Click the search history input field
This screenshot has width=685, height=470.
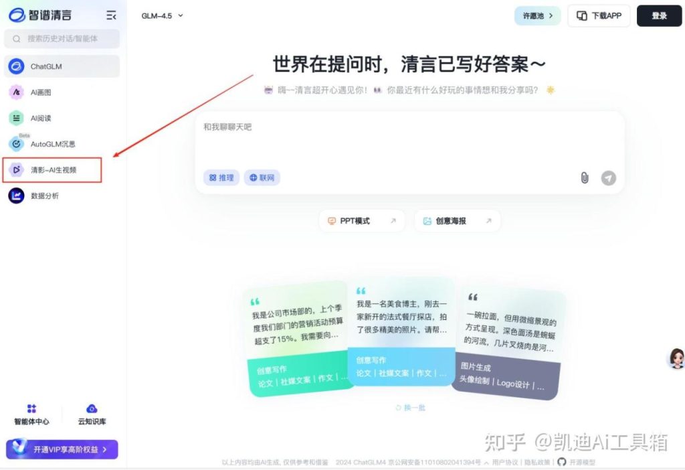point(62,39)
